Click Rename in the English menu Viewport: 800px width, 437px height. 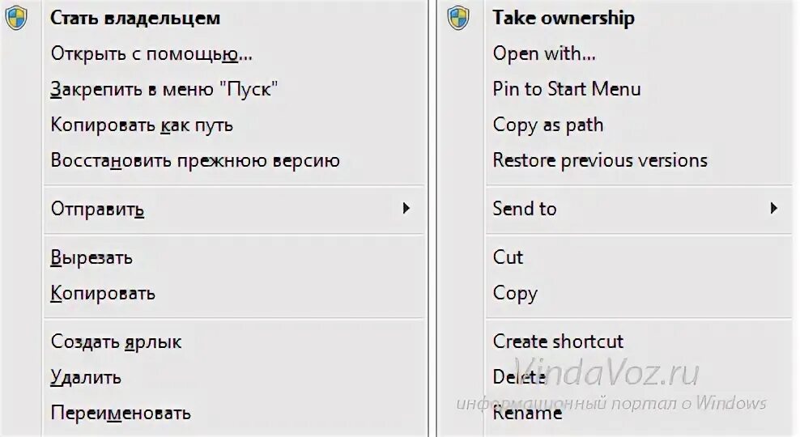(527, 413)
